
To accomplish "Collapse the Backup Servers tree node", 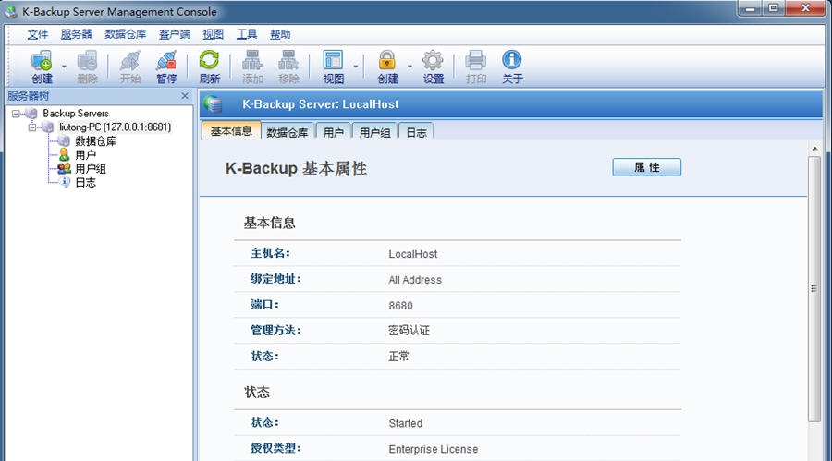I will [x=16, y=114].
